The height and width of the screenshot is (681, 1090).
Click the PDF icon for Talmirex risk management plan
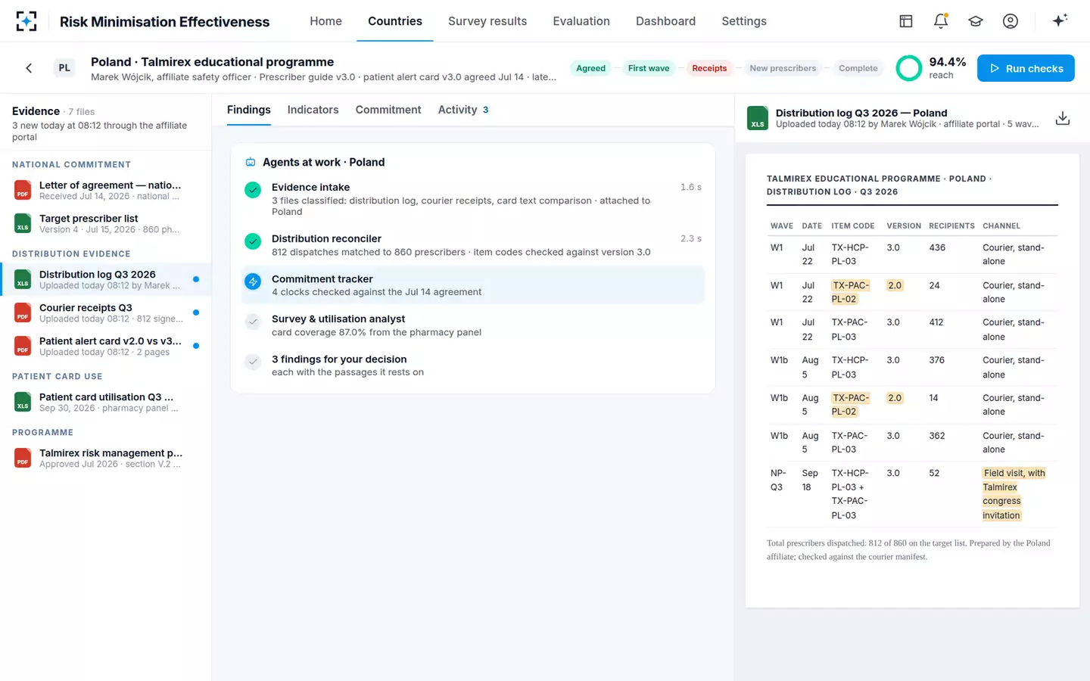click(23, 458)
